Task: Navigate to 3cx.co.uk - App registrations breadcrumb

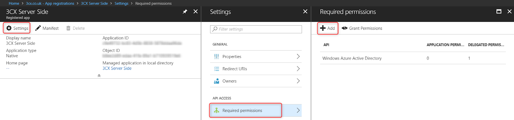Action: (50, 3)
